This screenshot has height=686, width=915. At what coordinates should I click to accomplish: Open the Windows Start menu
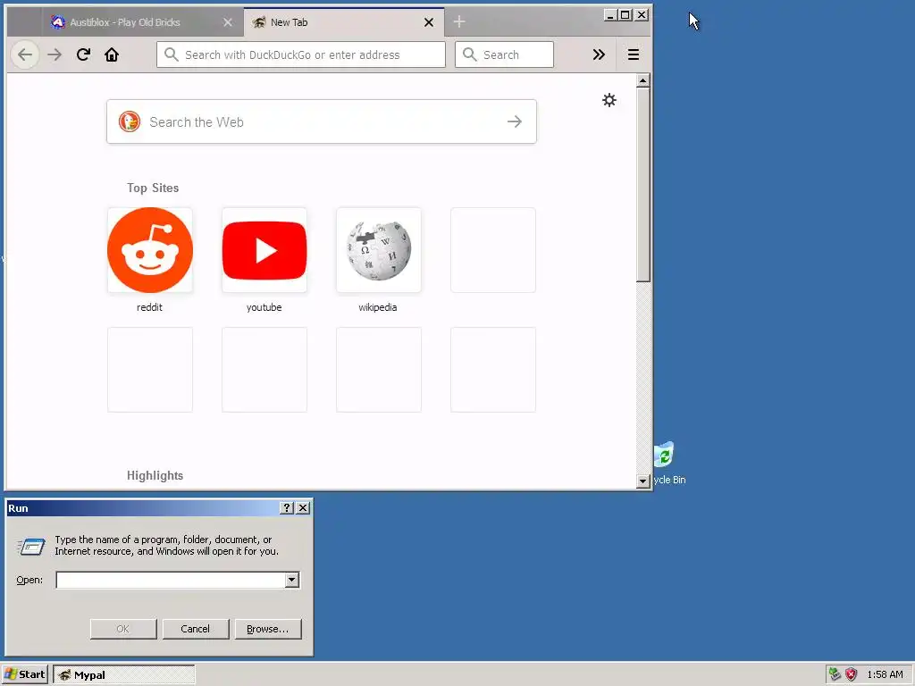(25, 674)
